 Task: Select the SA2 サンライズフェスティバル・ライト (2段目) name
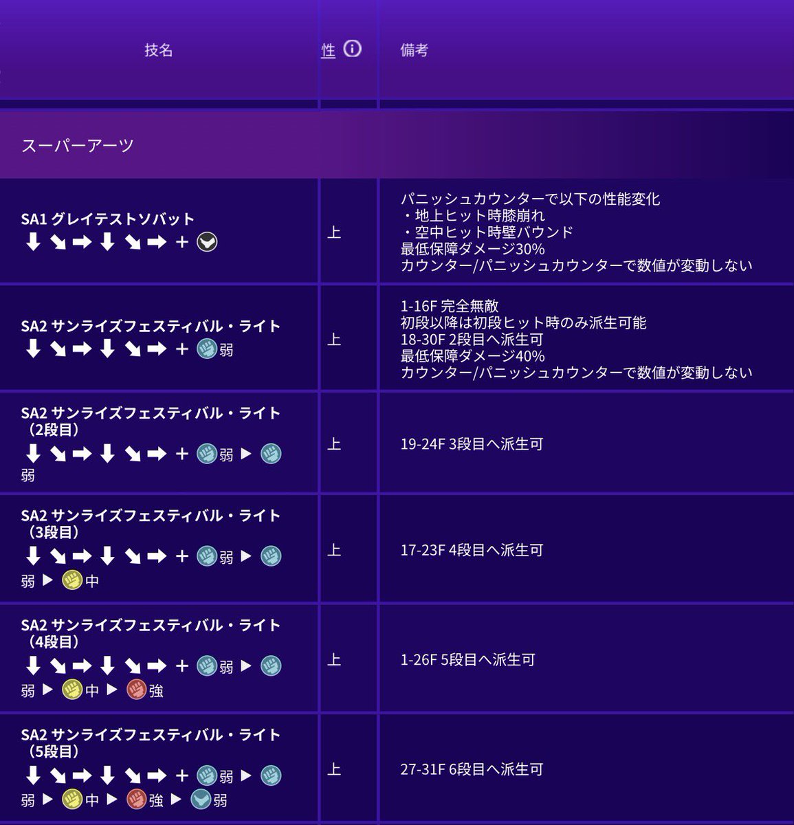(x=151, y=421)
